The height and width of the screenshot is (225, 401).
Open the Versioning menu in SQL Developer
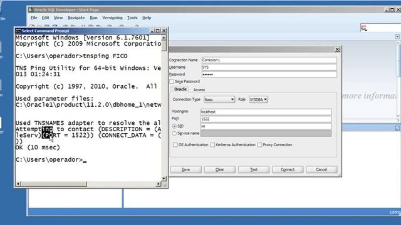[112, 18]
